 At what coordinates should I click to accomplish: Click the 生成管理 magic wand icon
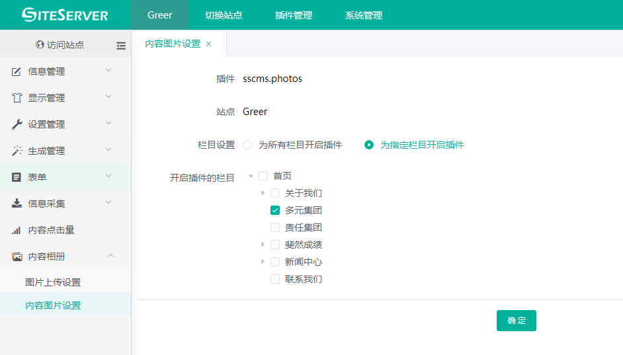(x=17, y=151)
